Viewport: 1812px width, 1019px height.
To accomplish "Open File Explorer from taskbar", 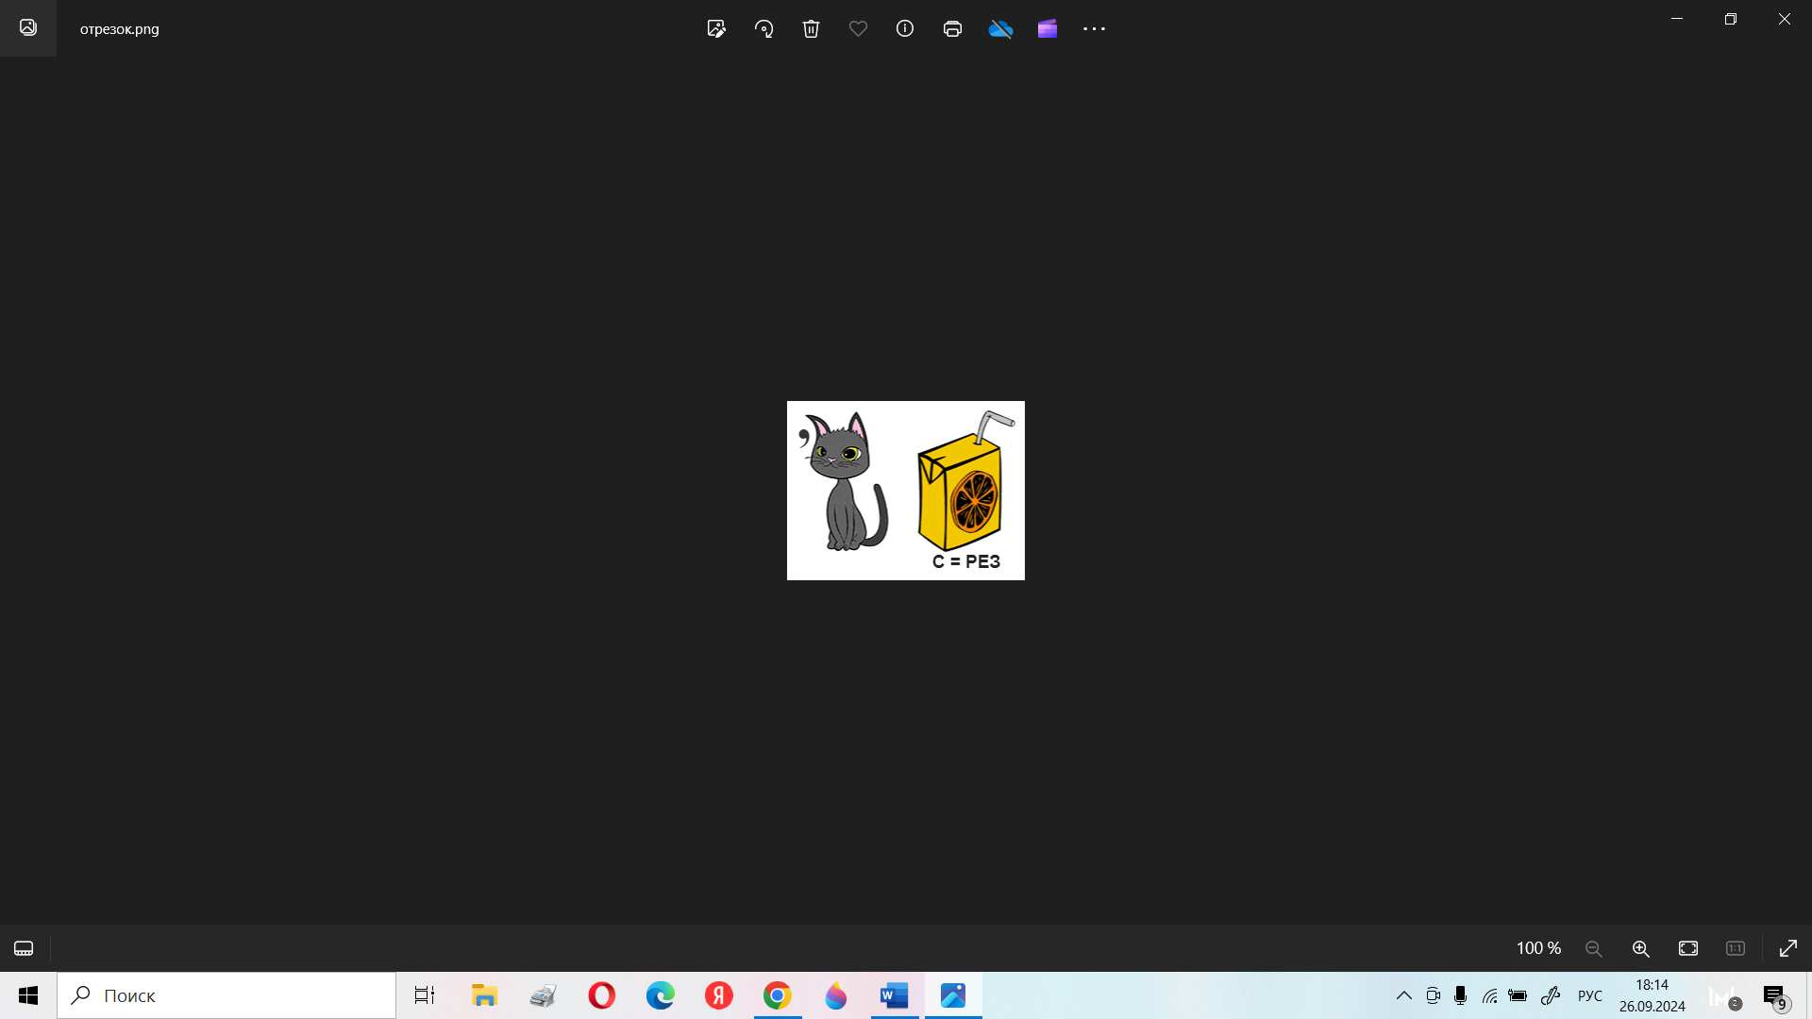I will tap(484, 995).
